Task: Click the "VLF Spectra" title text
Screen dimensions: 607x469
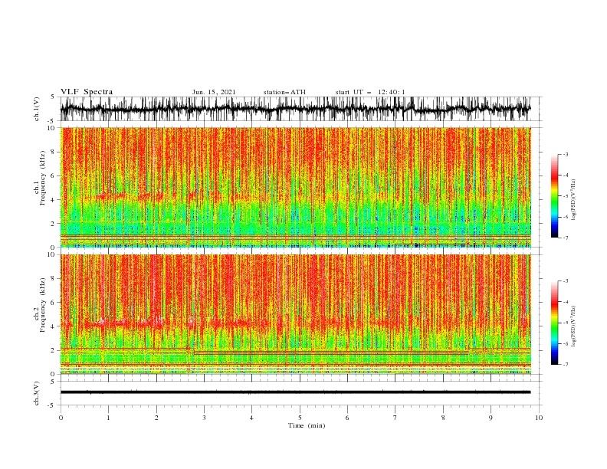Action: coord(87,92)
